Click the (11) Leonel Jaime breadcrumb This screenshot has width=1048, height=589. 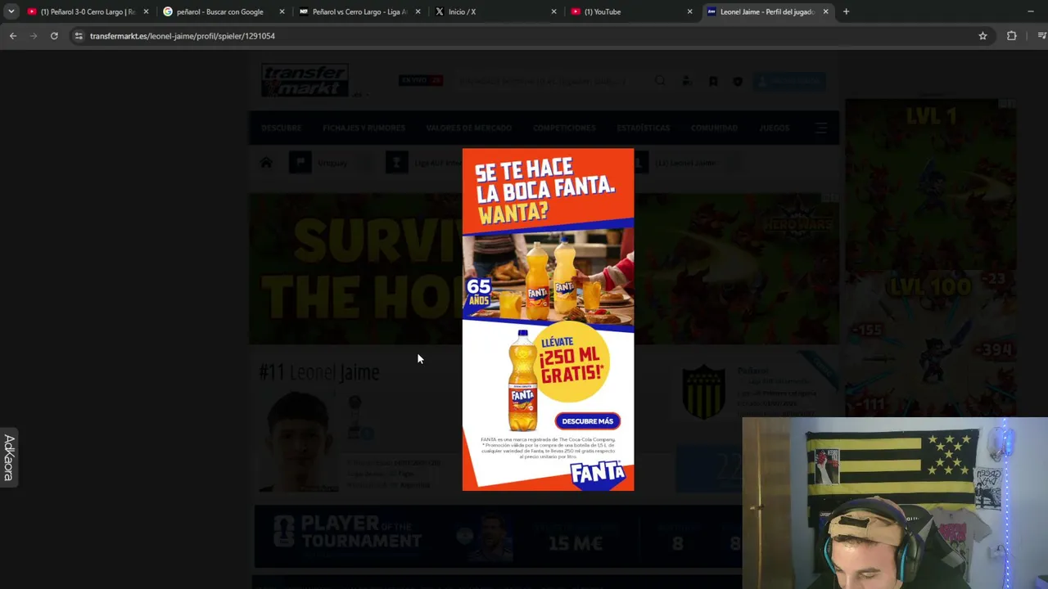(x=686, y=163)
